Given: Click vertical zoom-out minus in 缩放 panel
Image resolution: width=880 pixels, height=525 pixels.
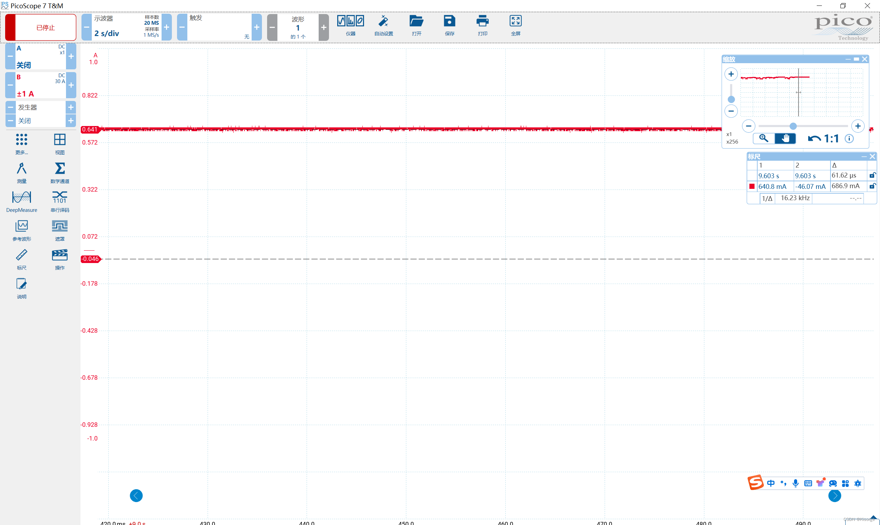Looking at the screenshot, I should pyautogui.click(x=731, y=111).
